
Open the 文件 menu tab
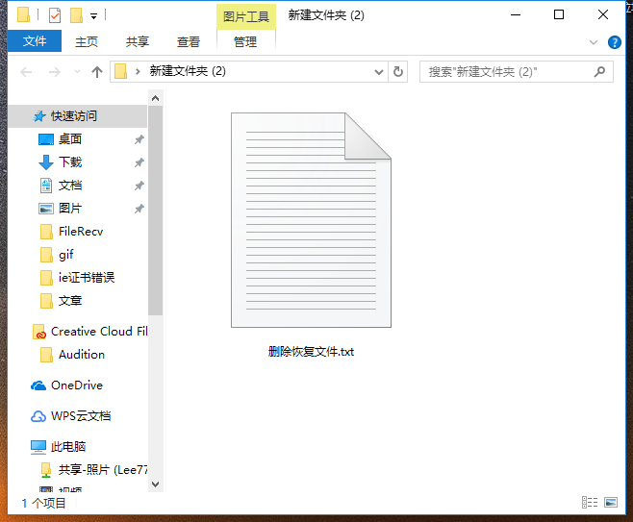[x=35, y=41]
